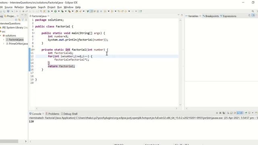Toggle Show Console on standard error change

point(241,113)
